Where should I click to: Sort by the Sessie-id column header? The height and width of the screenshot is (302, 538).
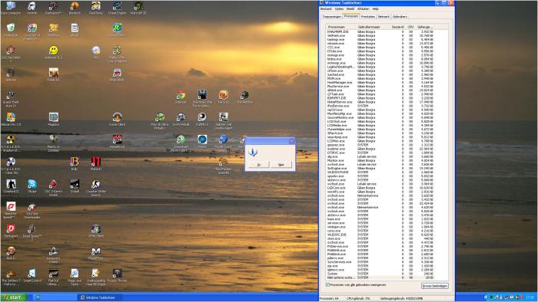point(397,27)
